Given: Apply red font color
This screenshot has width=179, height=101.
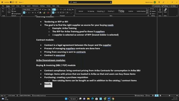Looking at the screenshot, I should (x=48, y=13).
